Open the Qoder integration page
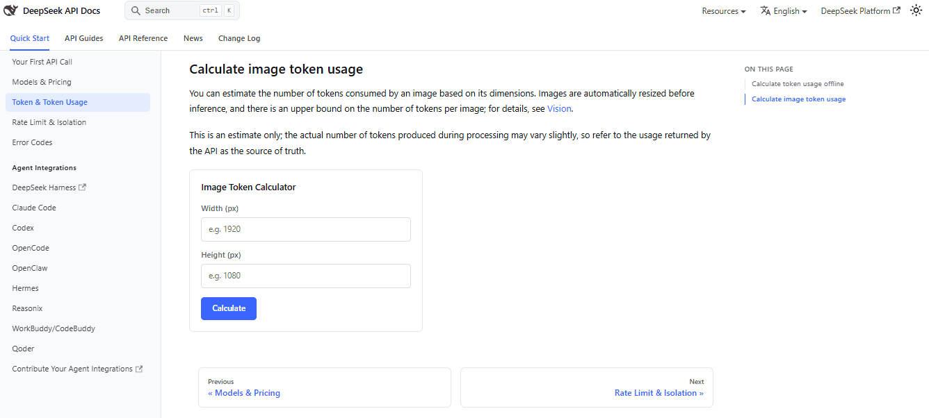This screenshot has width=929, height=418. click(x=78, y=349)
